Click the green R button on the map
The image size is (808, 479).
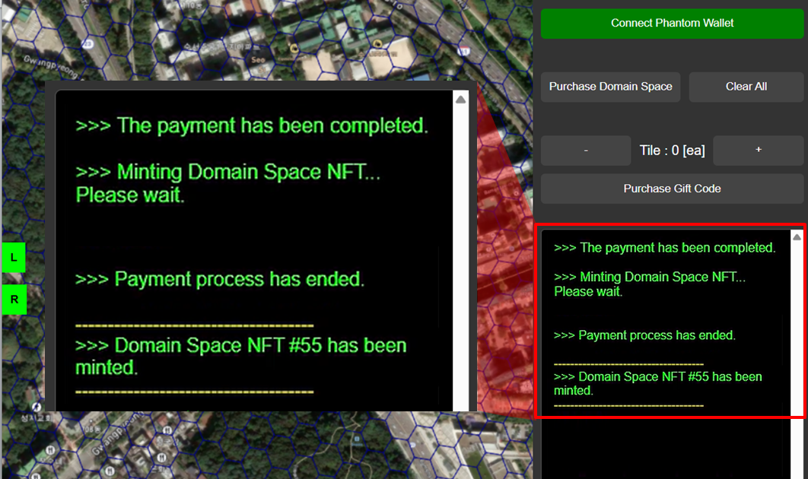point(14,300)
